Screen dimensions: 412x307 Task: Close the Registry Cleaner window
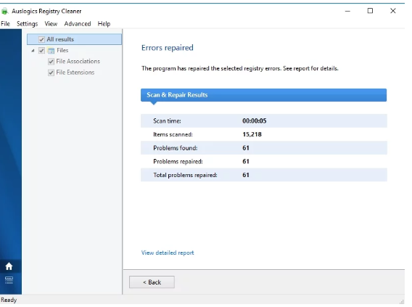[x=393, y=11]
